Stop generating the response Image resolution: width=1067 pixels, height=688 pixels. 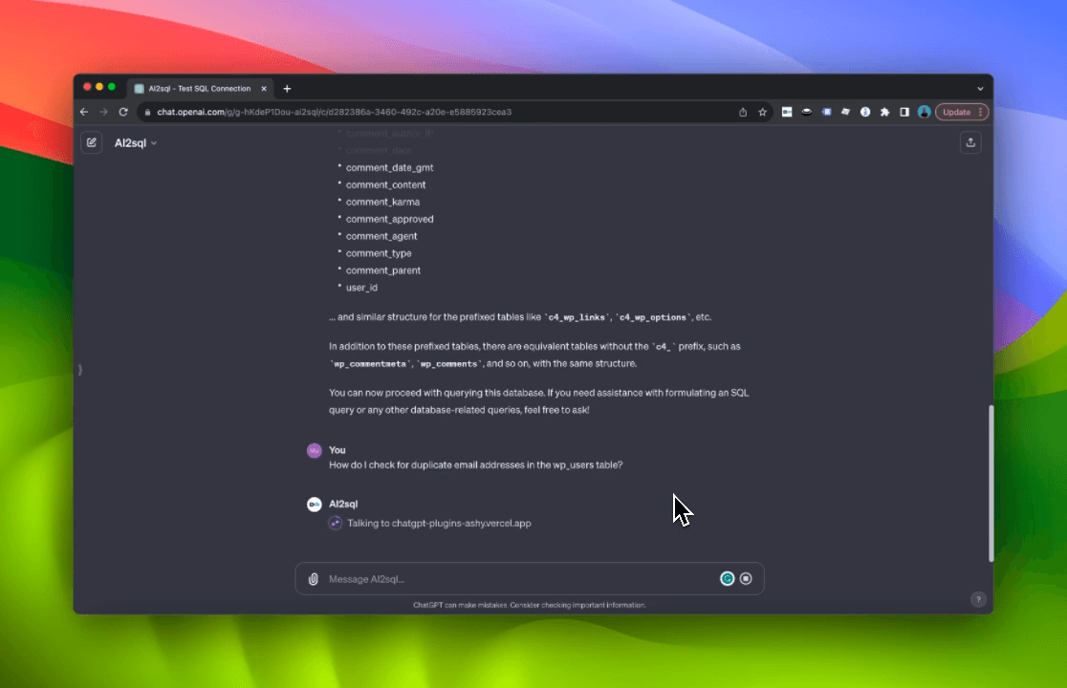[746, 578]
